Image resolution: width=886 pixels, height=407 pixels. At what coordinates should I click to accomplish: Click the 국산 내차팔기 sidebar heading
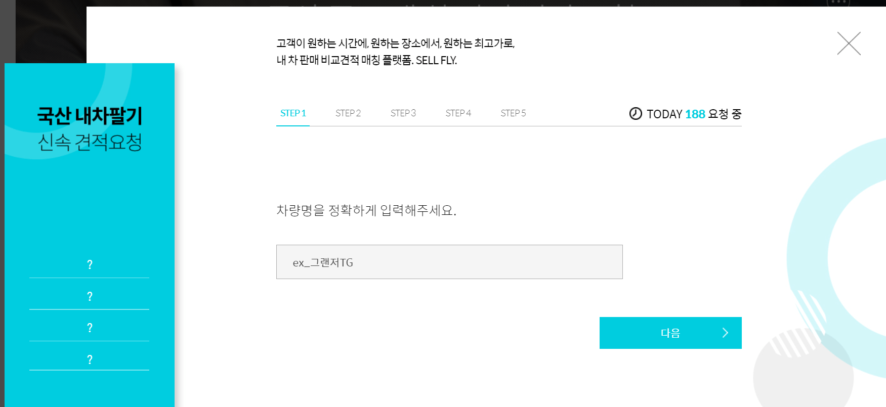tap(91, 115)
